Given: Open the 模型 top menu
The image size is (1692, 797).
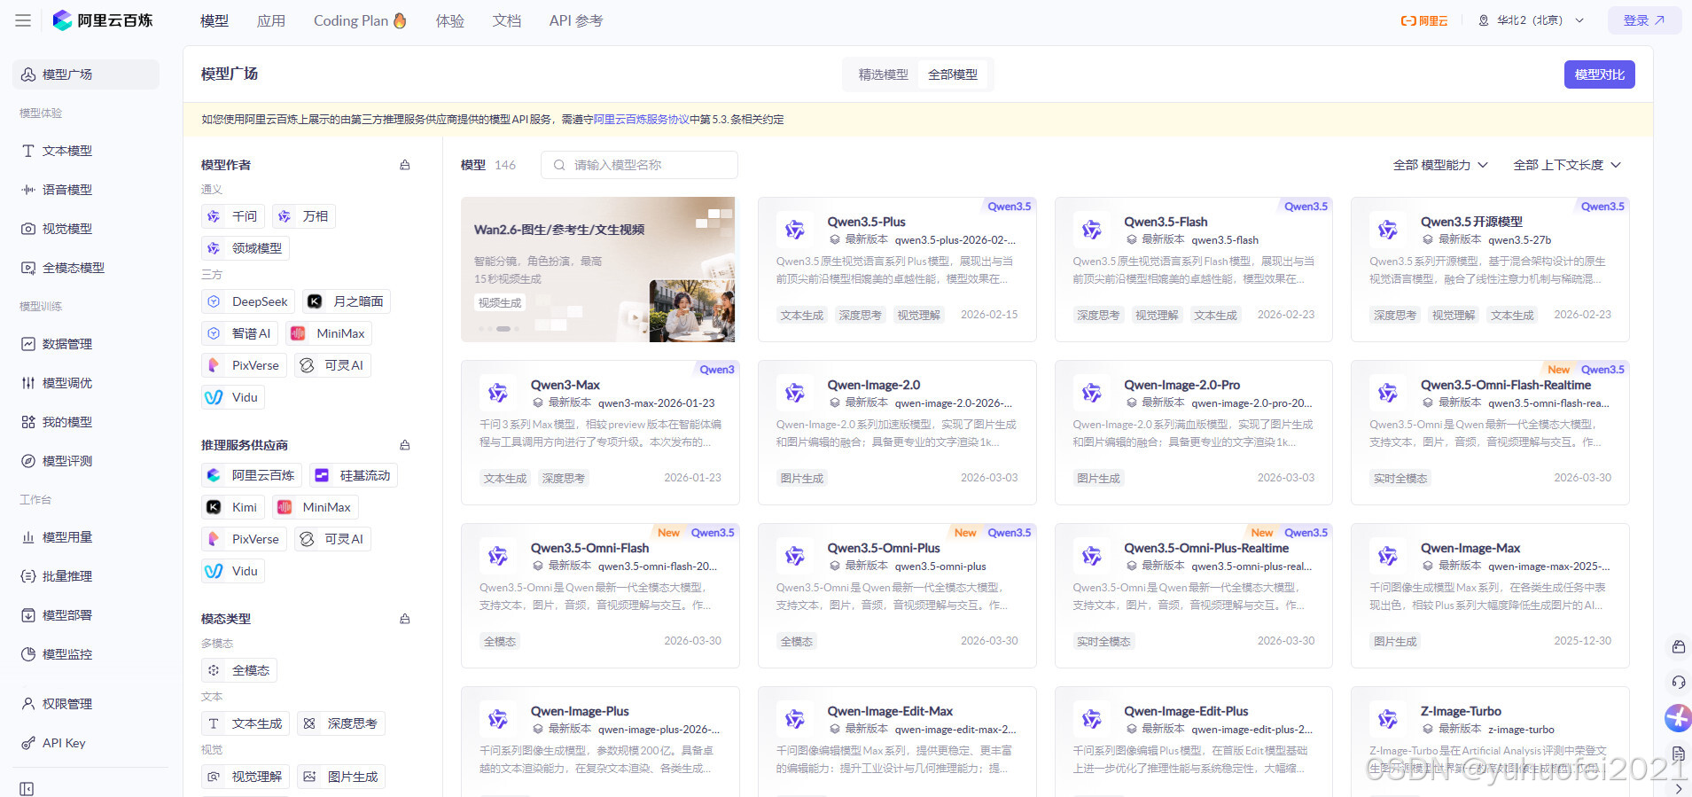Looking at the screenshot, I should [214, 20].
